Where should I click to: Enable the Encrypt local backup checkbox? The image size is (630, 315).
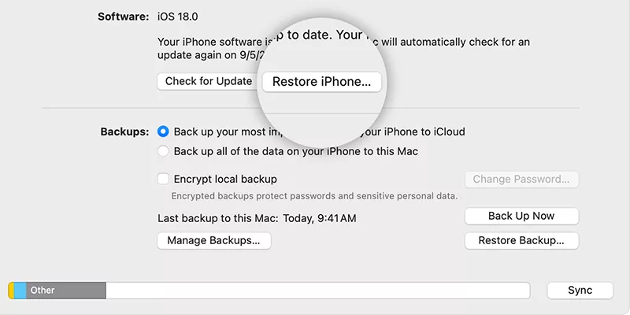[163, 179]
